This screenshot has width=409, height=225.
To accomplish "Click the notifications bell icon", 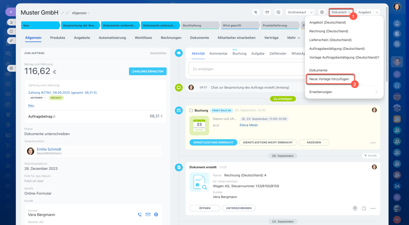I will (397, 24).
